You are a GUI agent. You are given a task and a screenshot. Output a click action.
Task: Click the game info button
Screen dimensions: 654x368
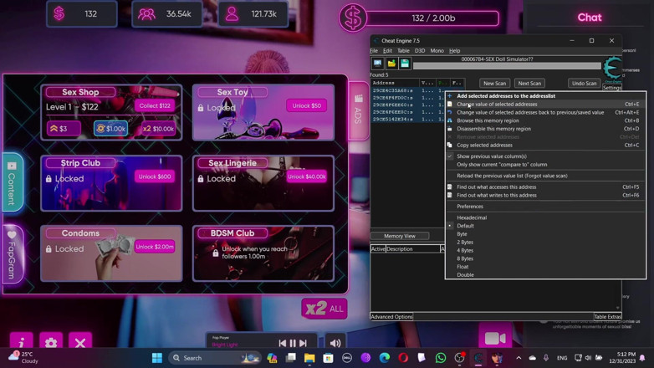(21, 342)
